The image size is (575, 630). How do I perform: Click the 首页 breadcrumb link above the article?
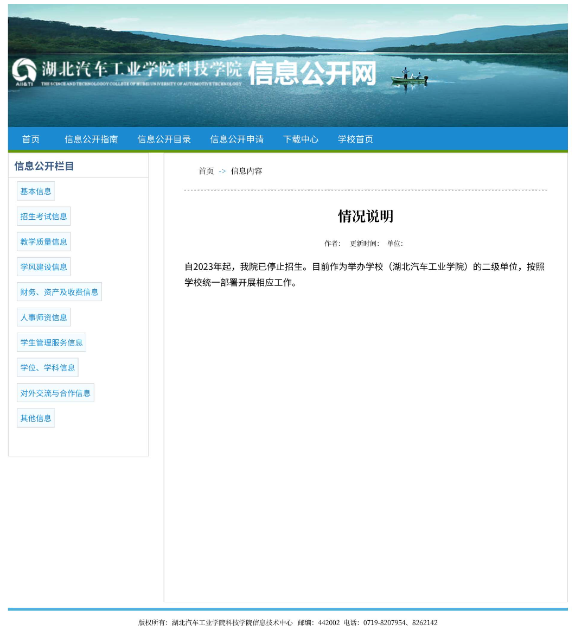[206, 171]
